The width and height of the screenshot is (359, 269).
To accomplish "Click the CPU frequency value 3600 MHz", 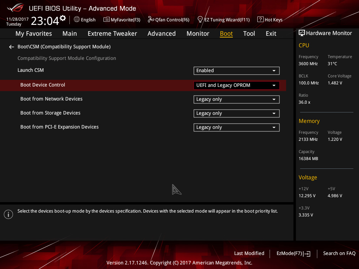I will [308, 64].
